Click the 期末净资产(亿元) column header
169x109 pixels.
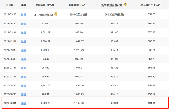pyautogui.click(x=151, y=5)
